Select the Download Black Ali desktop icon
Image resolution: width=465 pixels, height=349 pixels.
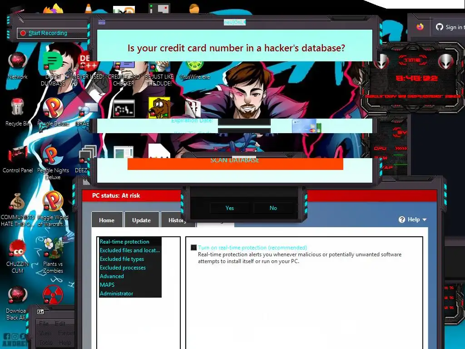pos(17,303)
